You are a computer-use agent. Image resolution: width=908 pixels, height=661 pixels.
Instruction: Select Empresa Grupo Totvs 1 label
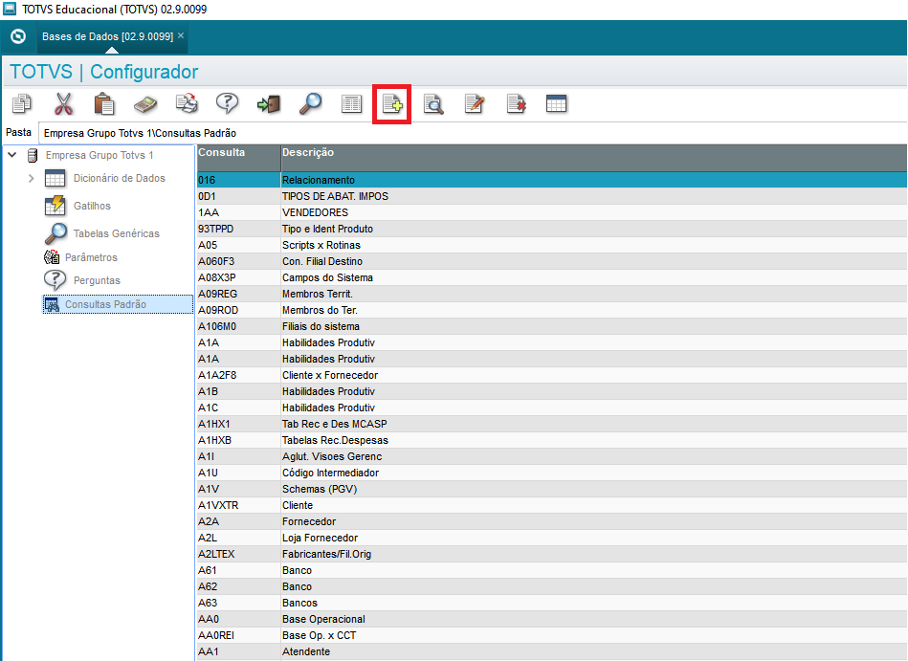pyautogui.click(x=100, y=155)
